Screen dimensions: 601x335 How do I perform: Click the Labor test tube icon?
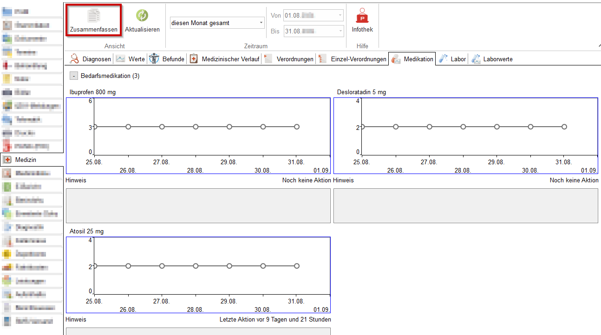[x=443, y=59]
